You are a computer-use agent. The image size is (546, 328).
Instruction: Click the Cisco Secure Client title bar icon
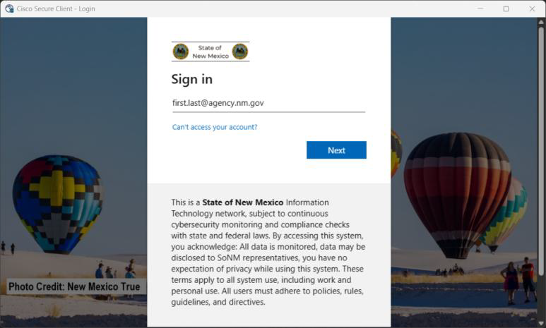click(9, 8)
